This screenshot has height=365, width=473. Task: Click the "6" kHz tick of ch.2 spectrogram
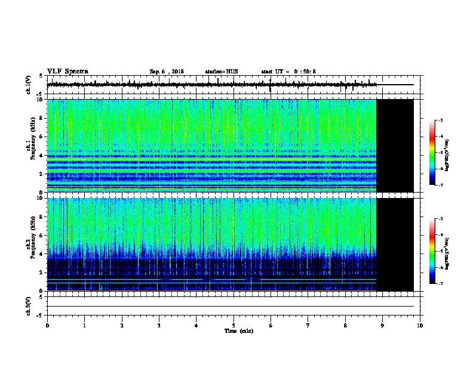(41, 236)
